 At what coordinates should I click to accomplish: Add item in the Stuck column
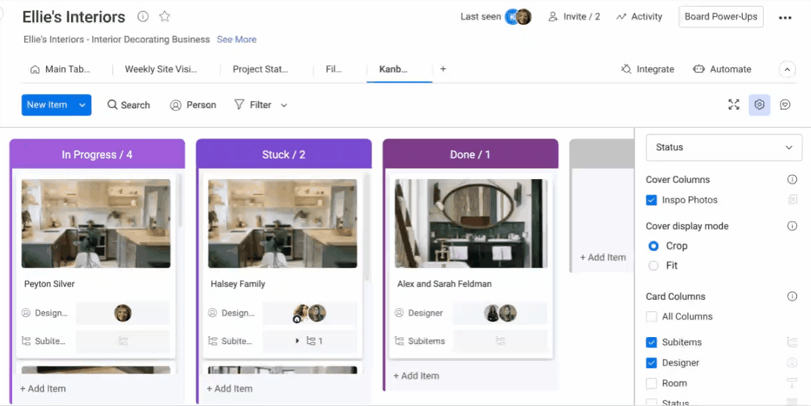pyautogui.click(x=230, y=388)
